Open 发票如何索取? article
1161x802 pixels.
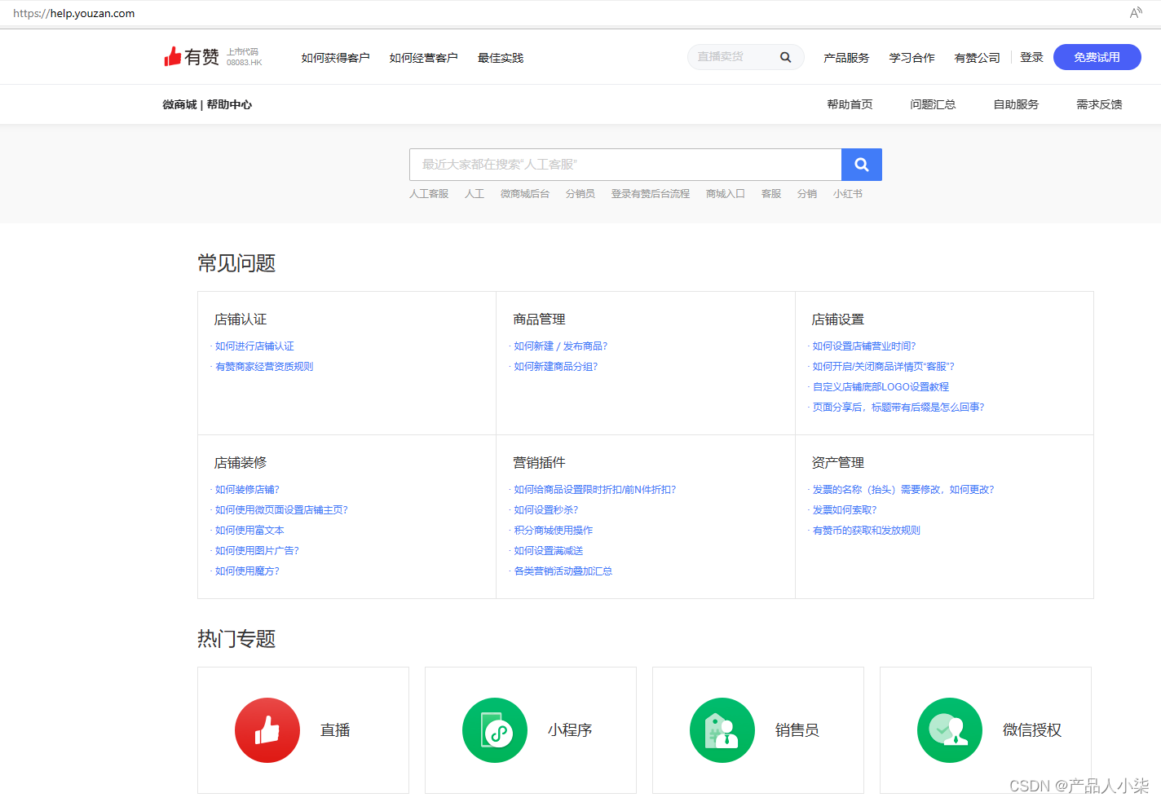point(845,510)
